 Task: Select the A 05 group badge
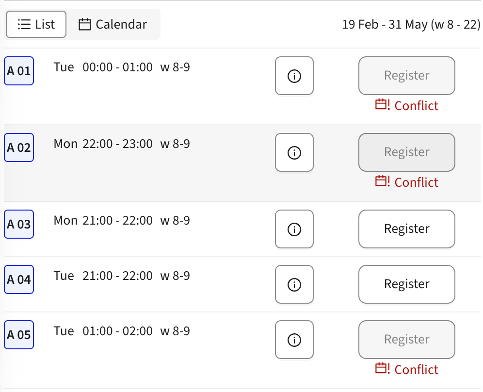[x=19, y=335]
